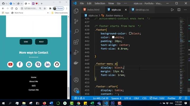Image resolution: width=190 pixels, height=106 pixels.
Task: Open the Source Control view
Action: coord(76,21)
